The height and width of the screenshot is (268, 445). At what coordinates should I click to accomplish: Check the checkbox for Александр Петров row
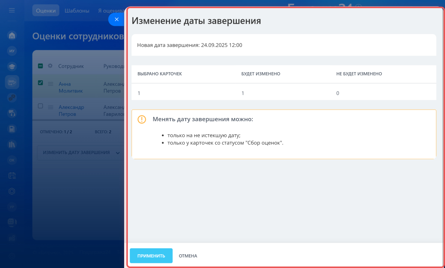[41, 106]
